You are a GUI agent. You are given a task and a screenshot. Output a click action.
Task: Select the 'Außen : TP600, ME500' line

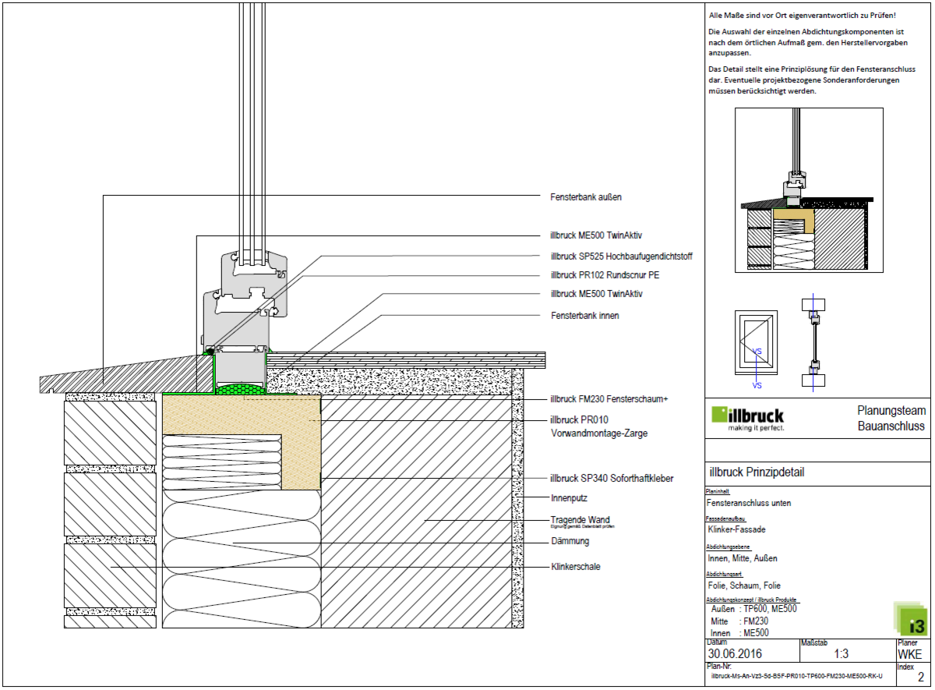[x=754, y=609]
